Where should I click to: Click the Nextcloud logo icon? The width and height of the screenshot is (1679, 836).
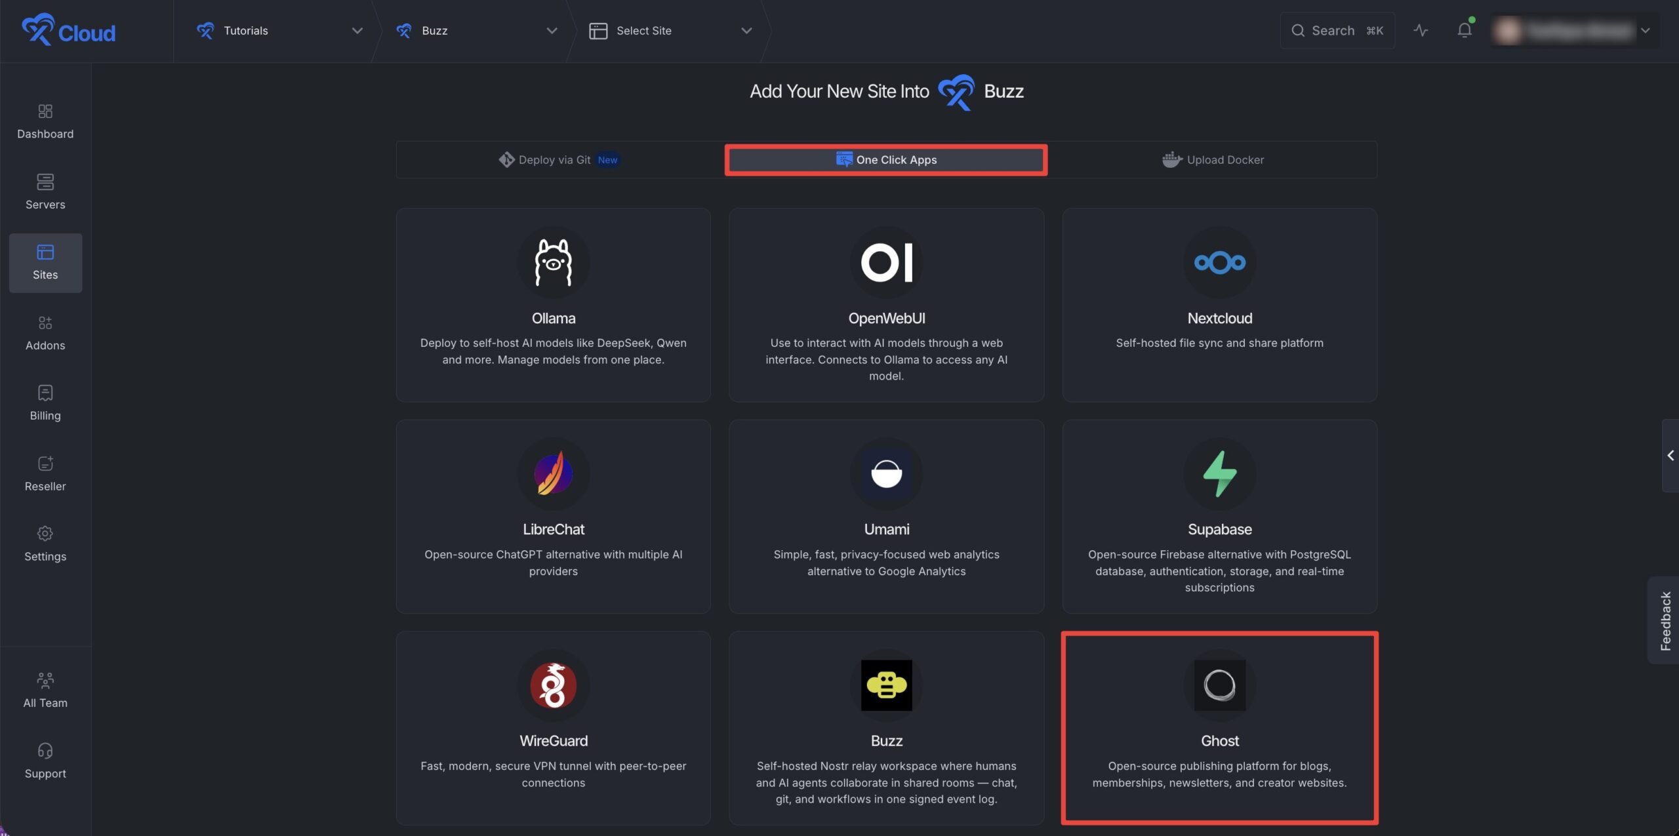1220,262
